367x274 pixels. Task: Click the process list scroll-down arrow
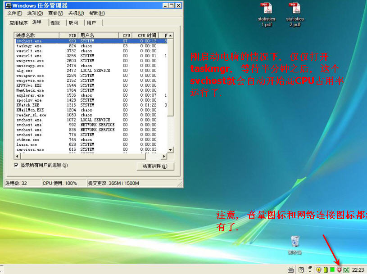point(170,150)
